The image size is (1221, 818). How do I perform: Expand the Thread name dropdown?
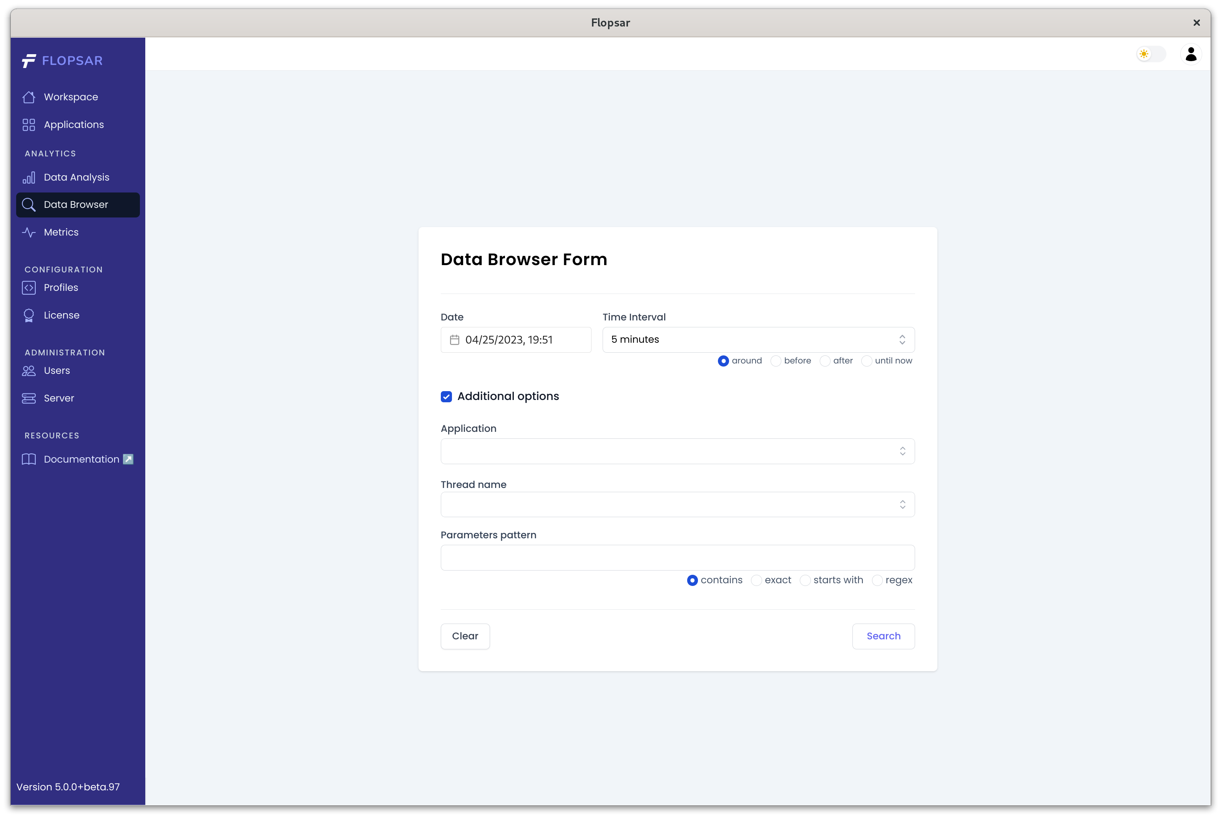pyautogui.click(x=677, y=504)
